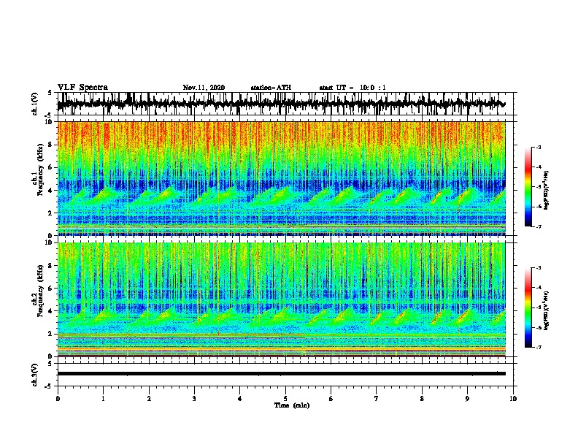Click time axis tick label "7"

coord(377,399)
